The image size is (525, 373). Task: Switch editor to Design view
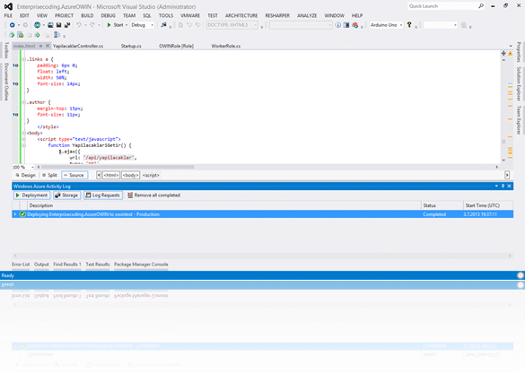coord(26,175)
